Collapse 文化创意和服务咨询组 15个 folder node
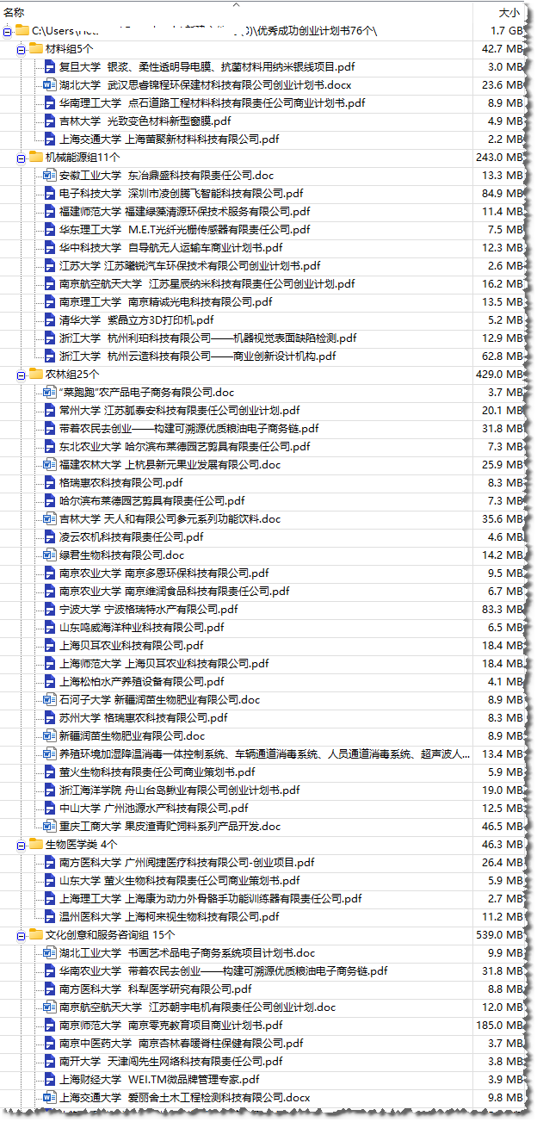 22,935
